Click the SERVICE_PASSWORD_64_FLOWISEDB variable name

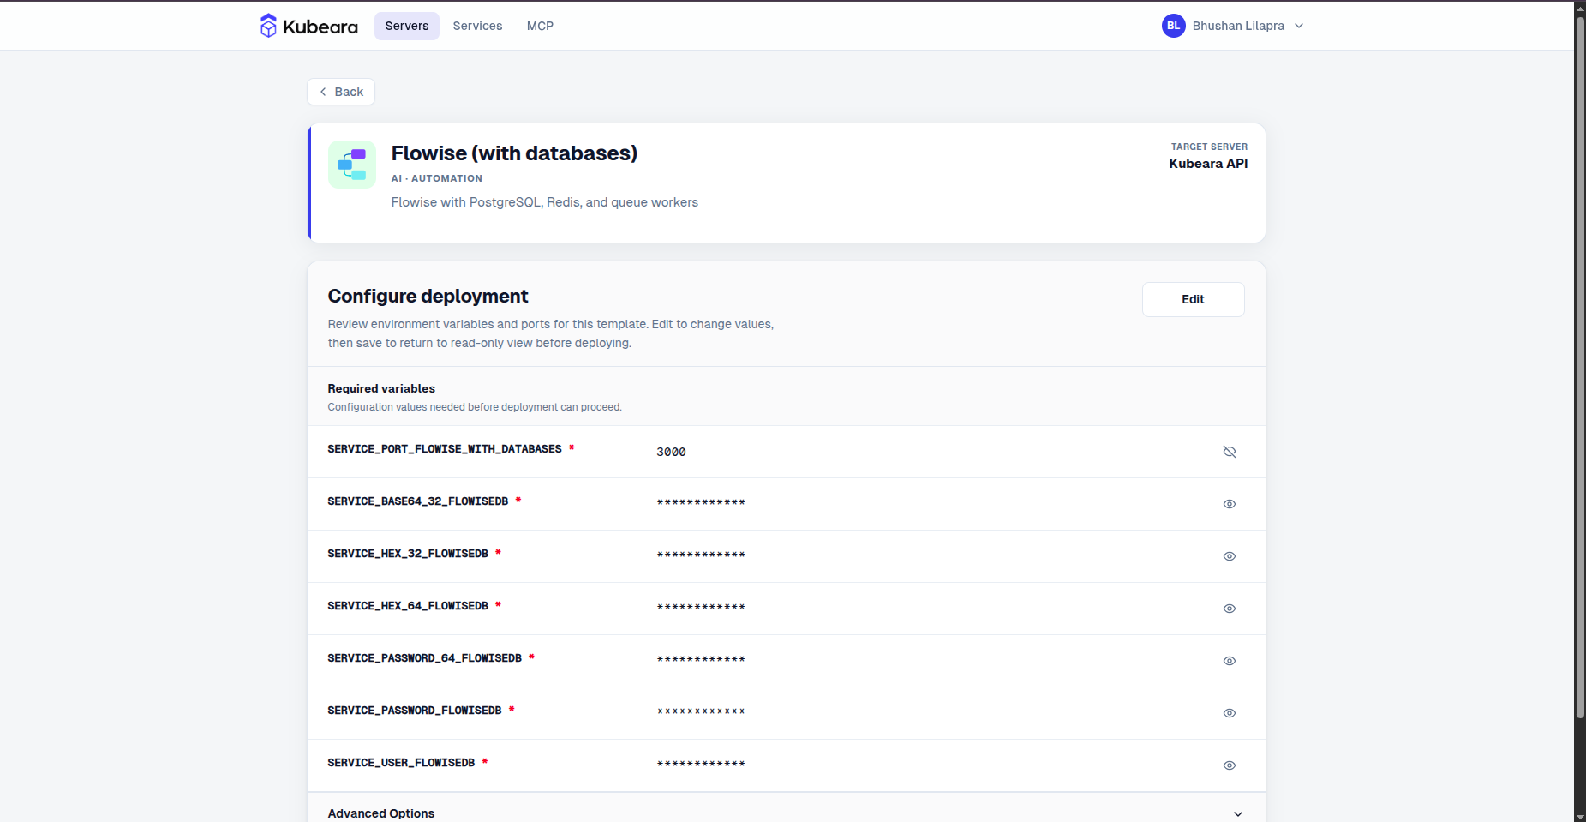[424, 658]
